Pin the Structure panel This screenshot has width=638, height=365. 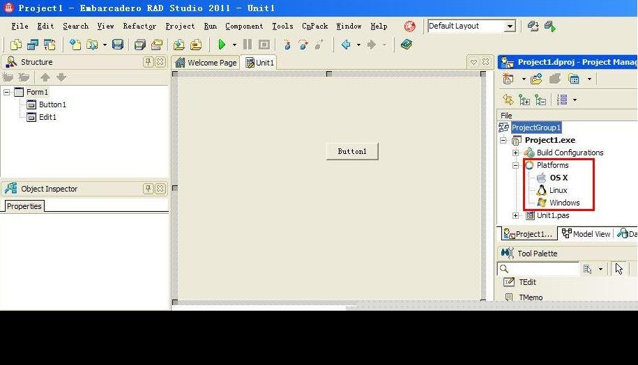point(148,62)
